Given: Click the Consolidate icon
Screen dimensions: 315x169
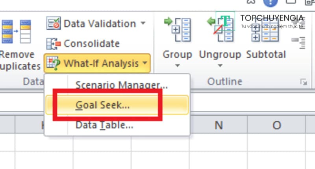Looking at the screenshot, I should click(54, 43).
